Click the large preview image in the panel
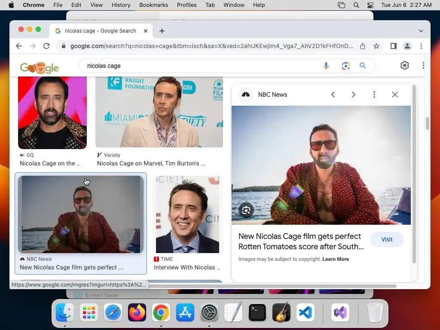 (321, 165)
